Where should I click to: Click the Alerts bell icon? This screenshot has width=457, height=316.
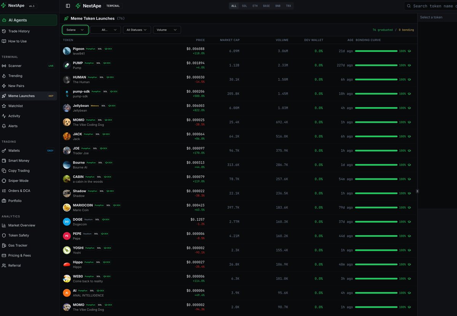pos(4,126)
